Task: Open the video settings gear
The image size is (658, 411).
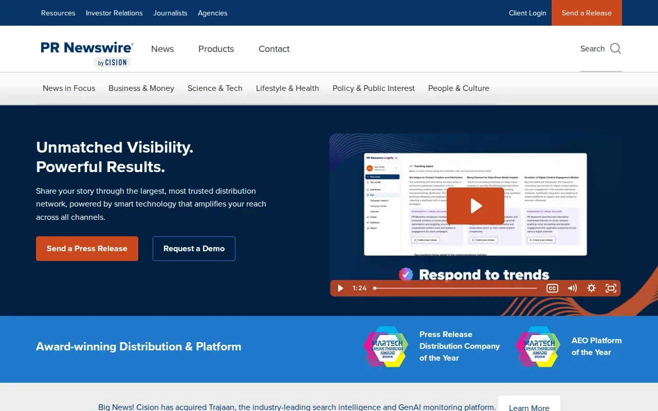Action: click(x=592, y=288)
